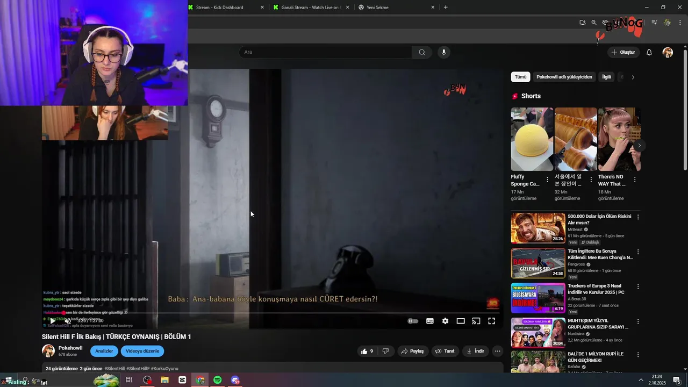Focus the YouTube Ara search field

point(326,52)
